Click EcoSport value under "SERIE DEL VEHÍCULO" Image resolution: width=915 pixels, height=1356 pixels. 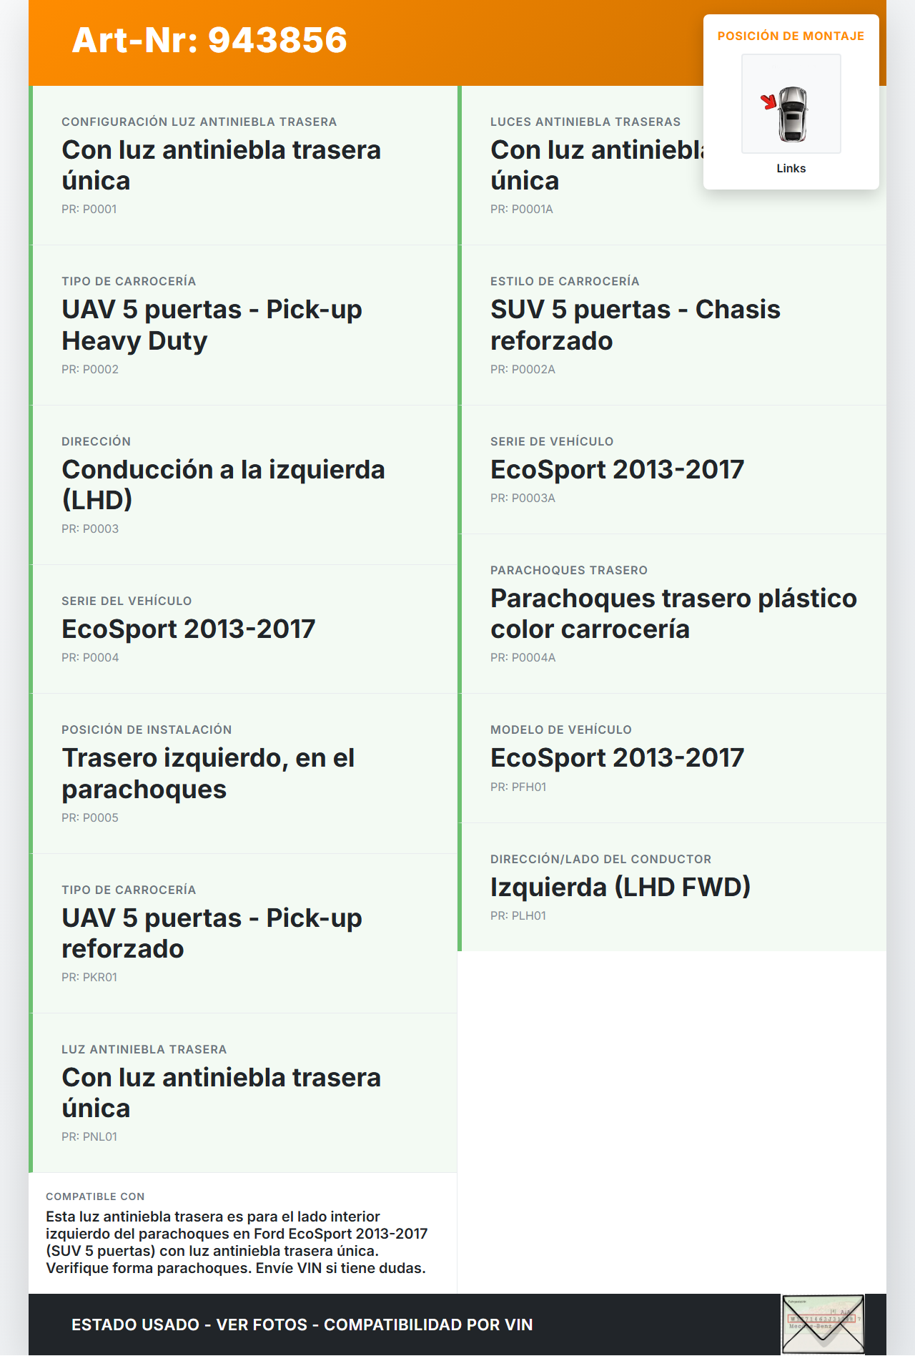(188, 629)
